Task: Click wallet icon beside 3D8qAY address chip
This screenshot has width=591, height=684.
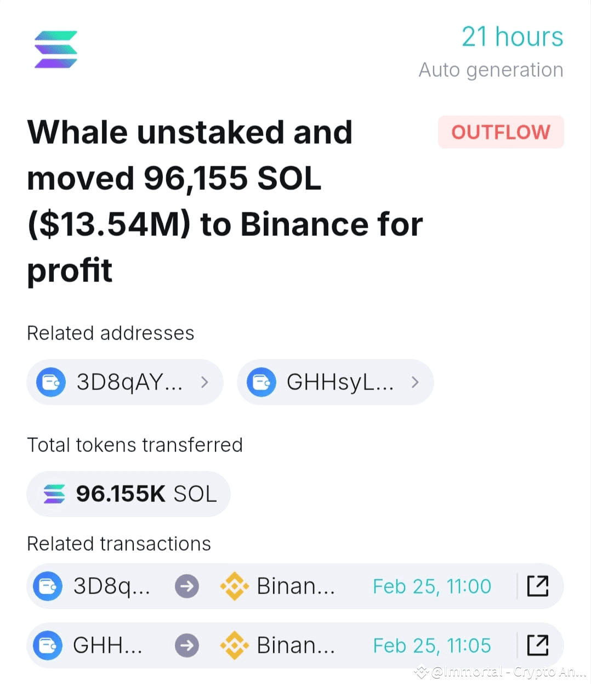Action: coord(51,382)
